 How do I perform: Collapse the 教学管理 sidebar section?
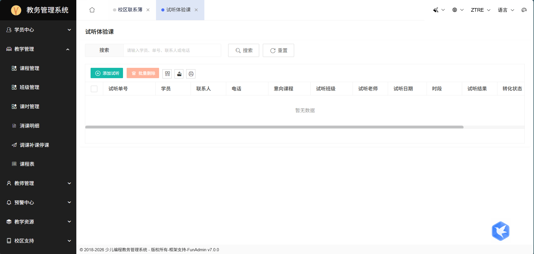pyautogui.click(x=38, y=49)
